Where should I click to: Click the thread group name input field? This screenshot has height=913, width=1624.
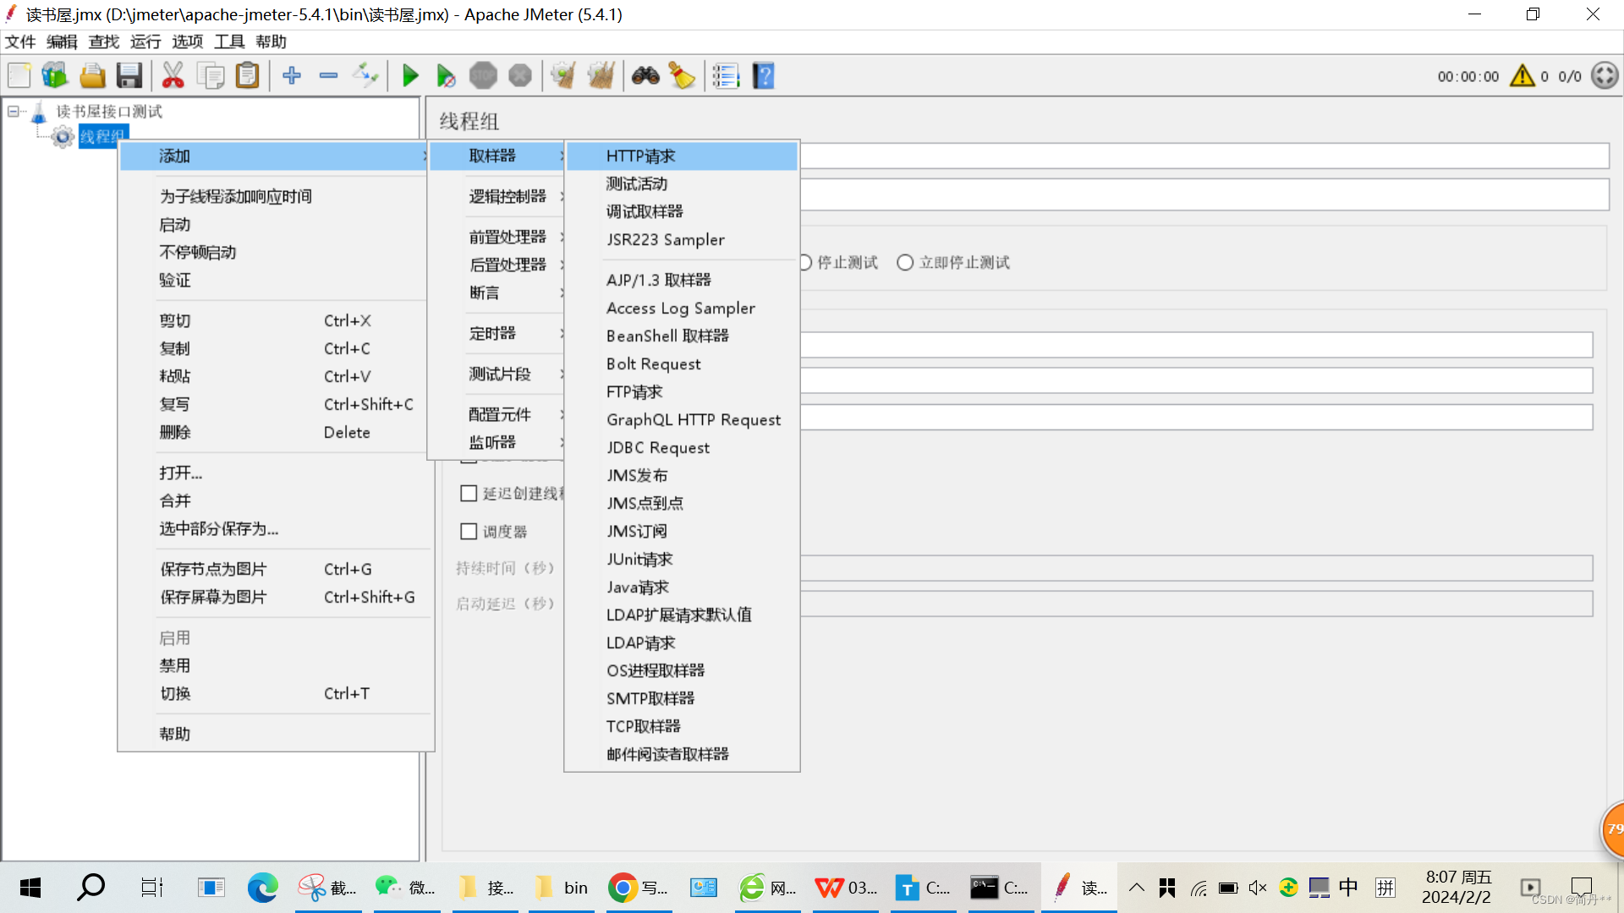click(x=1204, y=156)
